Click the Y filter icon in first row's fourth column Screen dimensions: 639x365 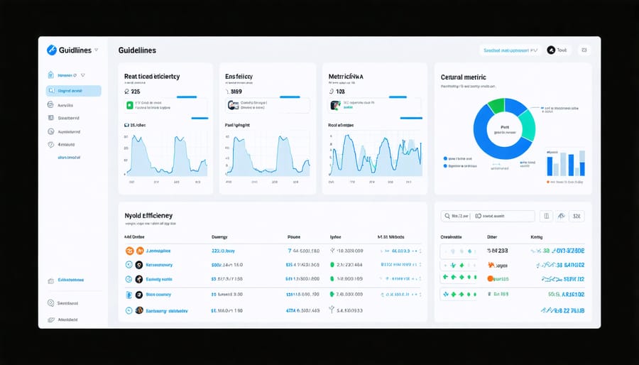tap(332, 251)
